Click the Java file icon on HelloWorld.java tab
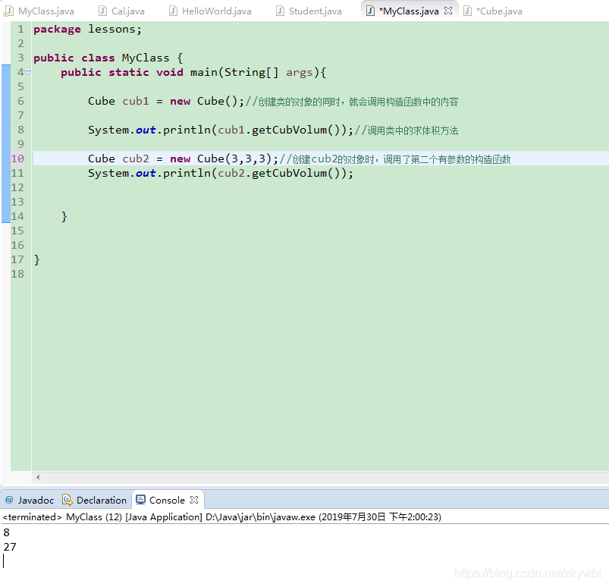 pos(173,11)
